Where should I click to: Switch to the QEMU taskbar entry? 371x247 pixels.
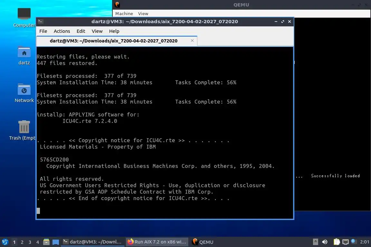pyautogui.click(x=203, y=242)
